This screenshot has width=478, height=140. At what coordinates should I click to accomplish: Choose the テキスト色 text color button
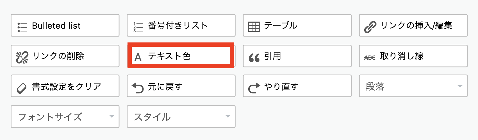point(181,56)
